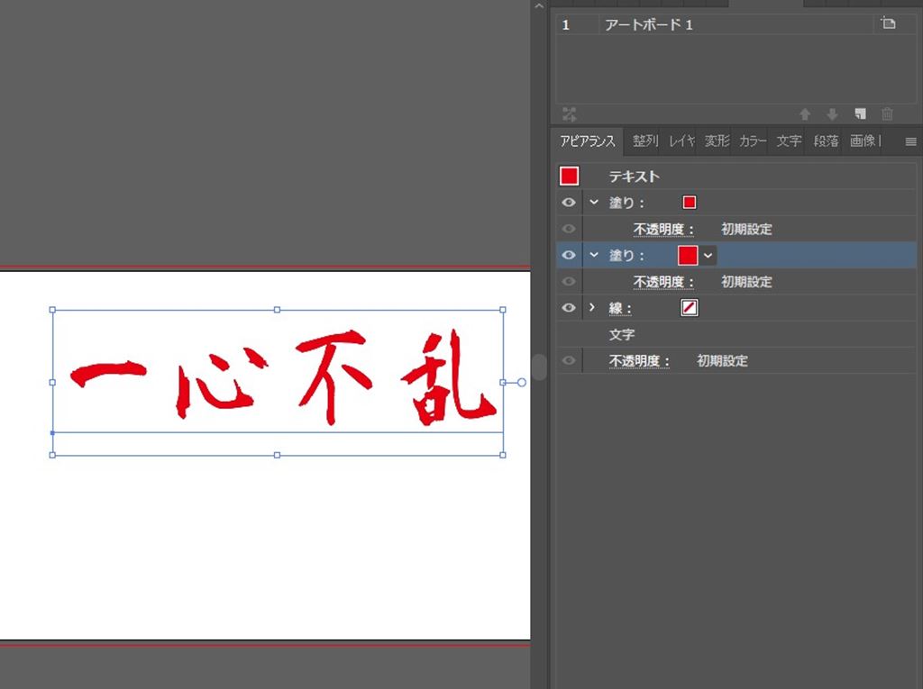Image resolution: width=923 pixels, height=689 pixels.
Task: Click the move artboard up arrow
Action: (x=805, y=114)
